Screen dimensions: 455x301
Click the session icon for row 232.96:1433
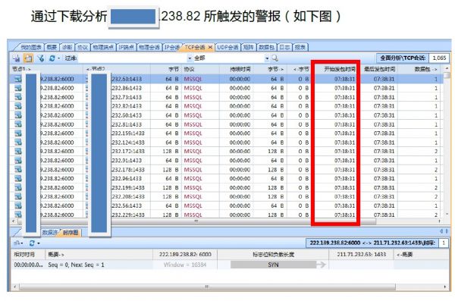point(18,178)
